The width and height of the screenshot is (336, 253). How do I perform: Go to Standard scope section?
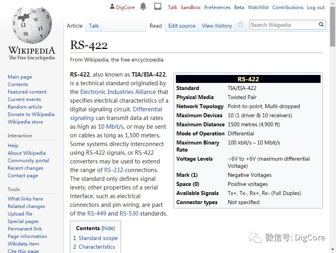click(98, 238)
